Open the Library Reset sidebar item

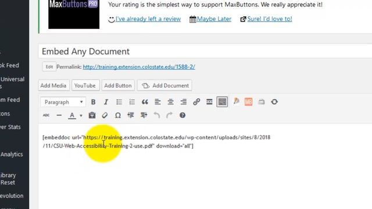tap(8, 179)
